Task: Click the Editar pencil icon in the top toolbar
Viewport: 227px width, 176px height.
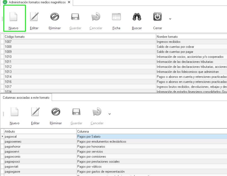Action: [34, 17]
